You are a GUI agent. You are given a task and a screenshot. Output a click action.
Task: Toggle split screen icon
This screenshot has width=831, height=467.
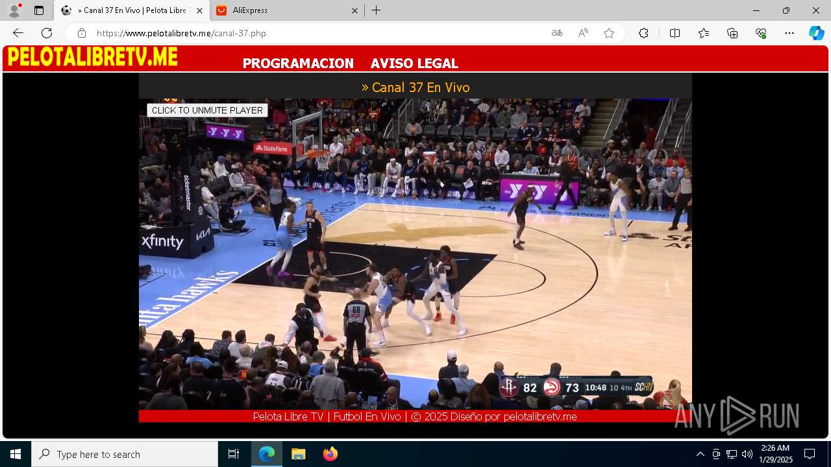675,33
